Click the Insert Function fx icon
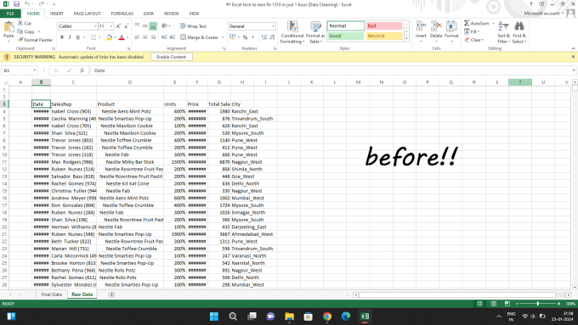The image size is (578, 325). pyautogui.click(x=82, y=70)
